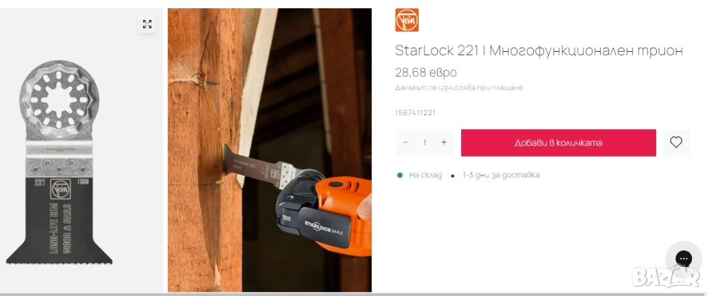Open the chat support bubble
Screen dimensions: 708x296
coord(684,259)
